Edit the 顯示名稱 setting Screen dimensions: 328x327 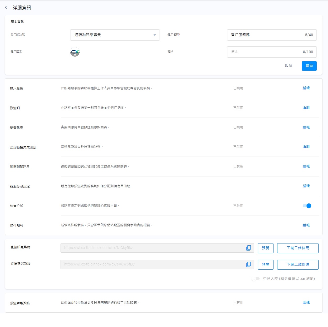(x=306, y=88)
